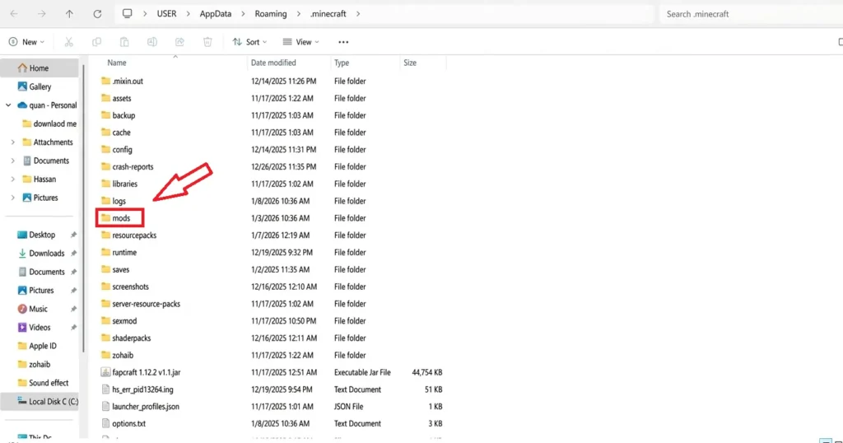Expand breadcrumb chevron after AppData
843x443 pixels.
click(243, 14)
